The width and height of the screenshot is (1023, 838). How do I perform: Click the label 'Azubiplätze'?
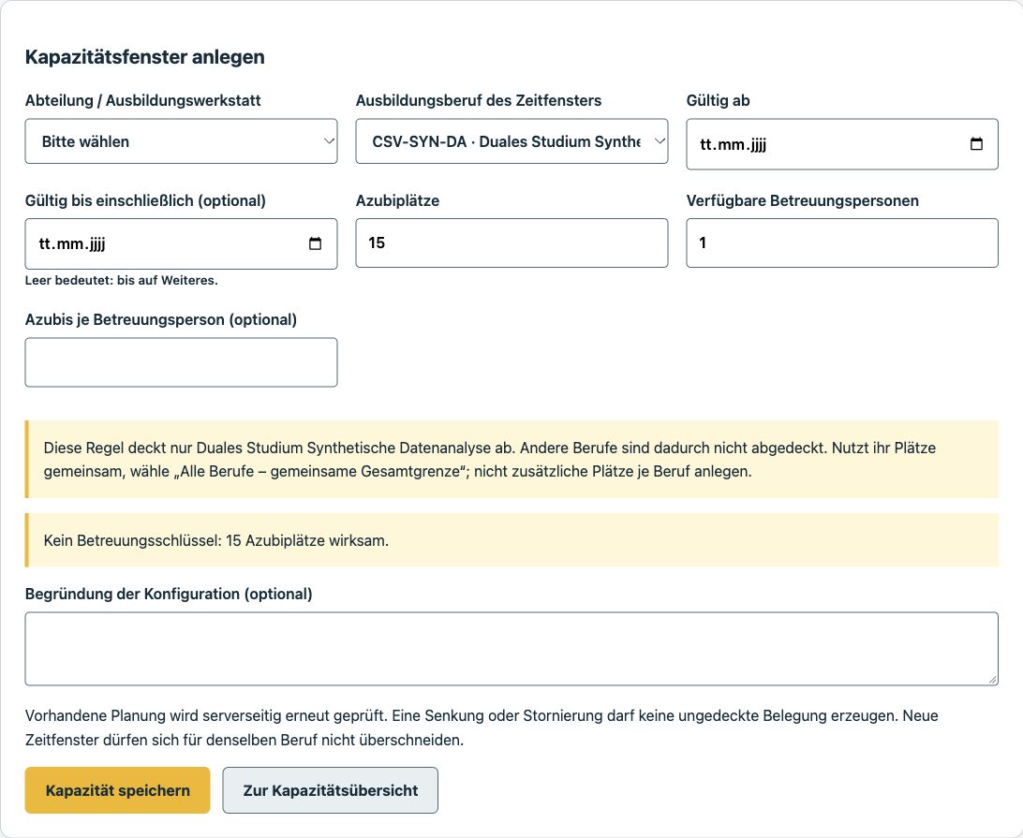pyautogui.click(x=397, y=201)
